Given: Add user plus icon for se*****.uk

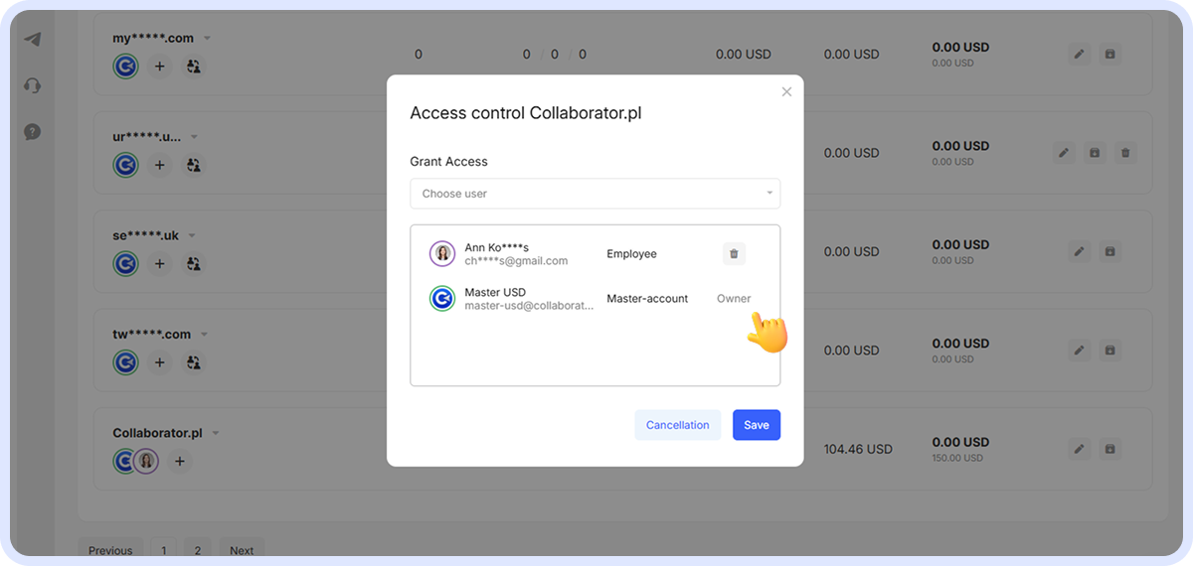Looking at the screenshot, I should point(159,264).
